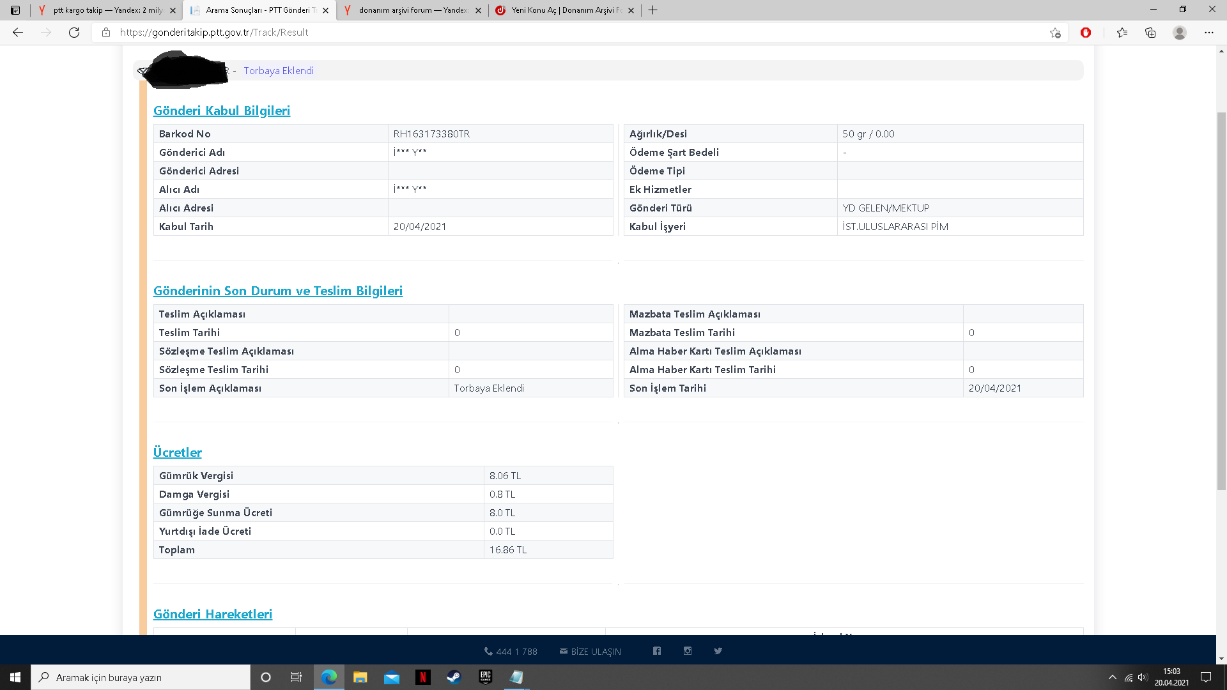Image resolution: width=1227 pixels, height=690 pixels.
Task: Click the page vertical scrollbar thumb
Action: (1221, 300)
